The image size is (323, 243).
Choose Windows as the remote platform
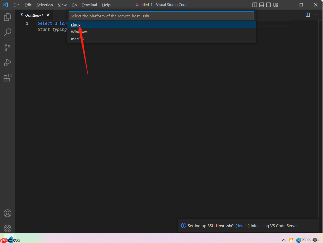161,32
